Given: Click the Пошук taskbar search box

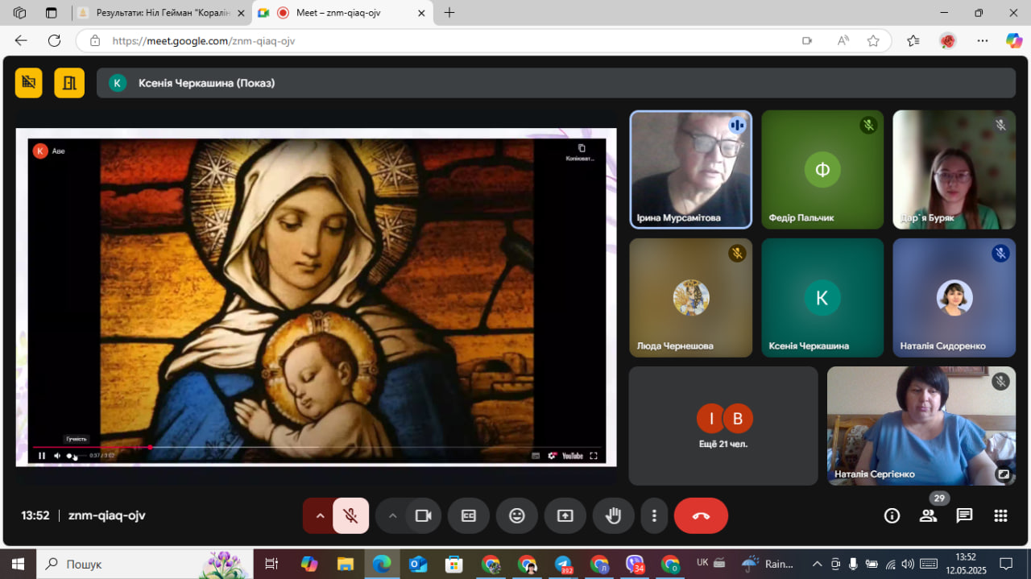Looking at the screenshot, I should click(145, 564).
